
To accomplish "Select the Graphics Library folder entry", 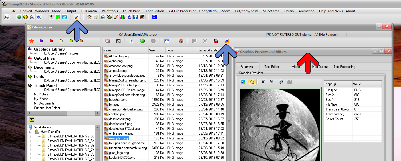I will click(x=49, y=49).
